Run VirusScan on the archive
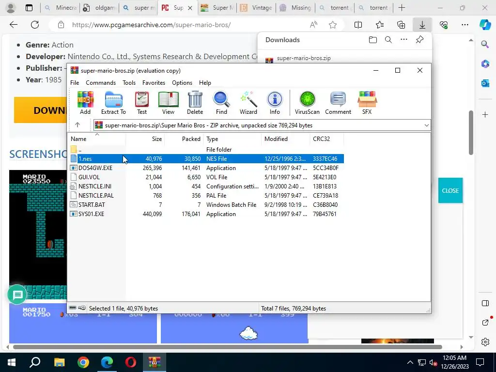The height and width of the screenshot is (372, 496). click(307, 103)
